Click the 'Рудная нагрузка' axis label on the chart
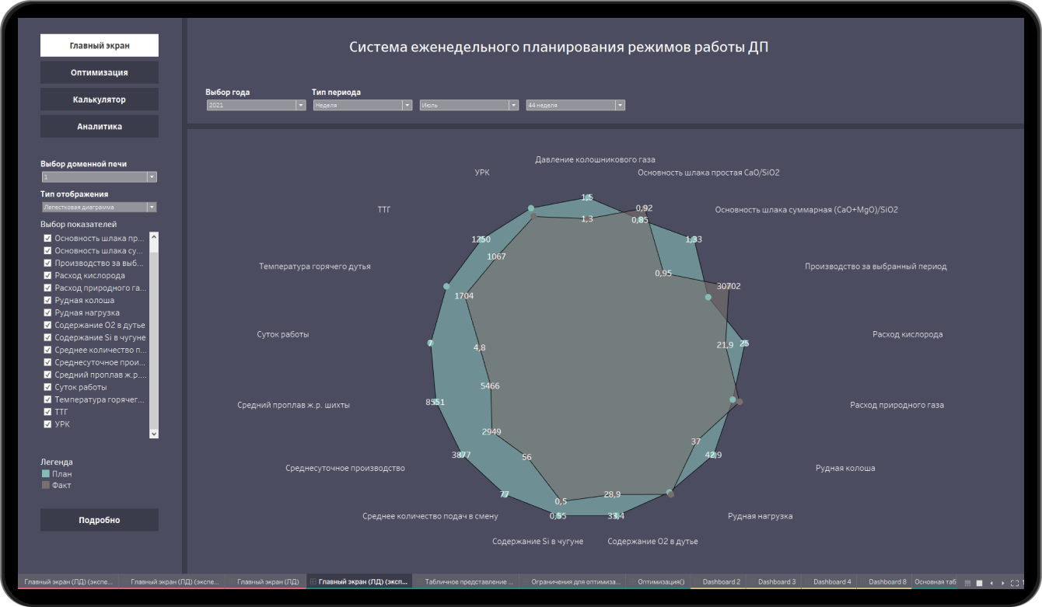The image size is (1042, 607). (x=760, y=516)
